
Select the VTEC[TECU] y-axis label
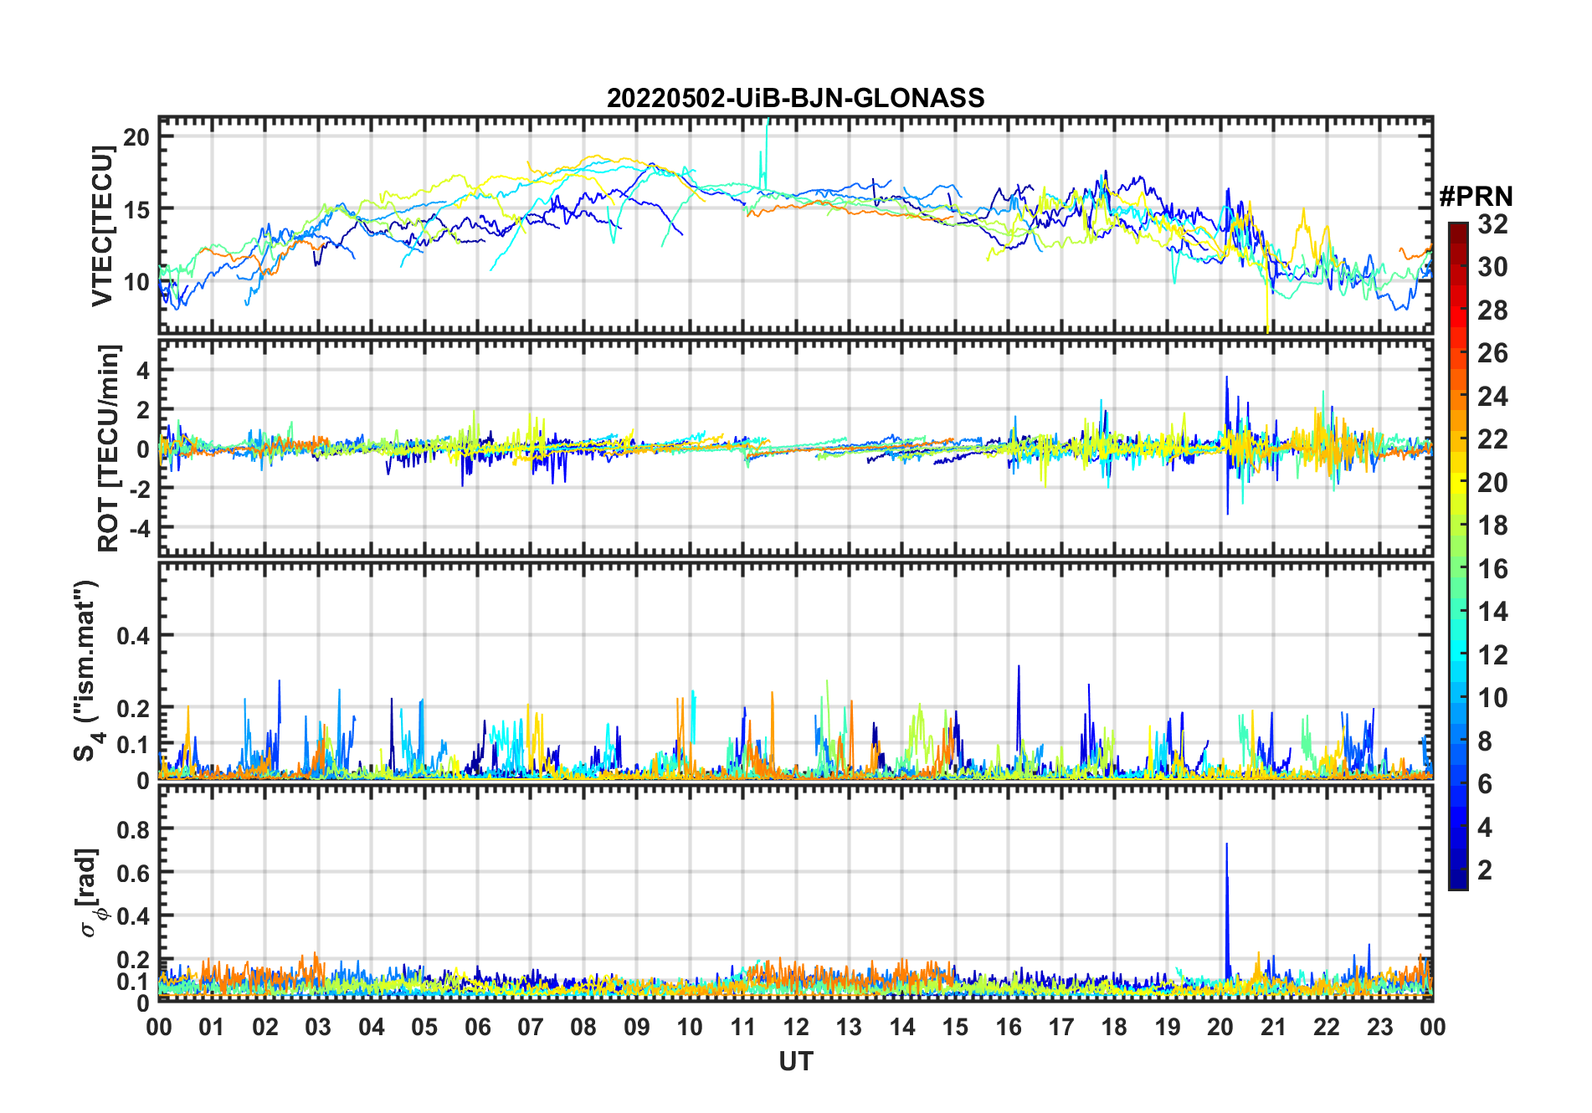coord(103,226)
